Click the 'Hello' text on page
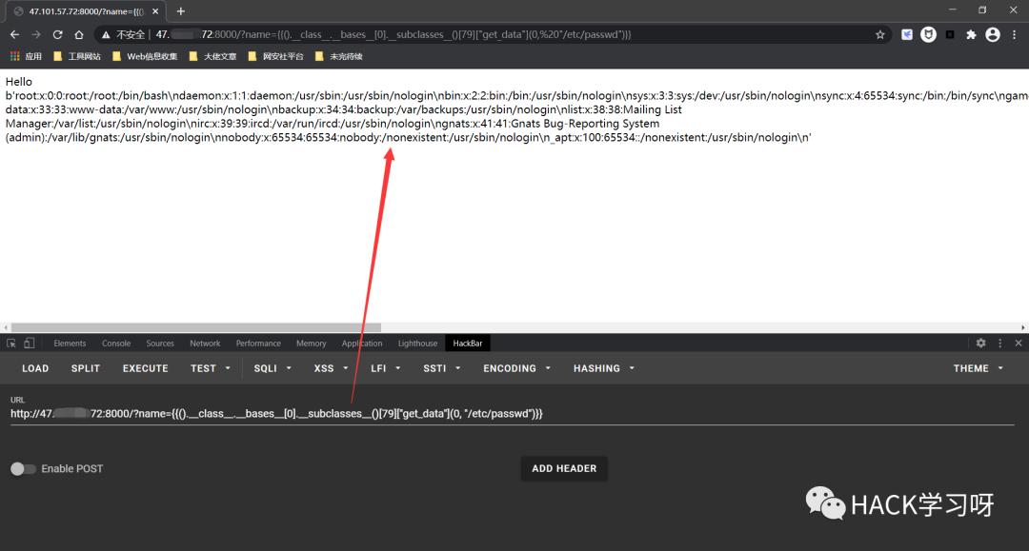 tap(18, 82)
